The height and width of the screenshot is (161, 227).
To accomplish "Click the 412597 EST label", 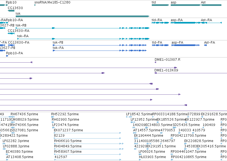I will click(x=61, y=157).
